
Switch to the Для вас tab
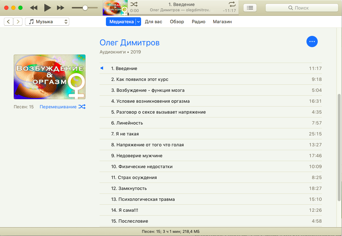pos(153,22)
